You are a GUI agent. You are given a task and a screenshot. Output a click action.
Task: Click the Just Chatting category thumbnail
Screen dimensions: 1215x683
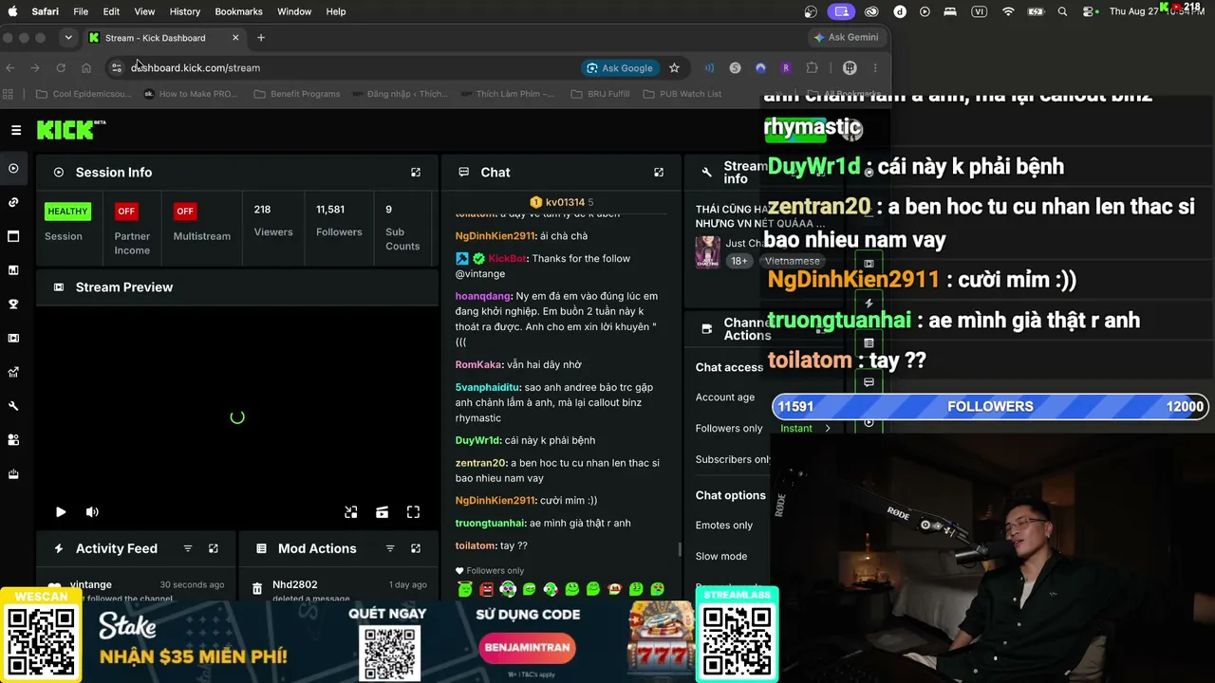click(707, 252)
